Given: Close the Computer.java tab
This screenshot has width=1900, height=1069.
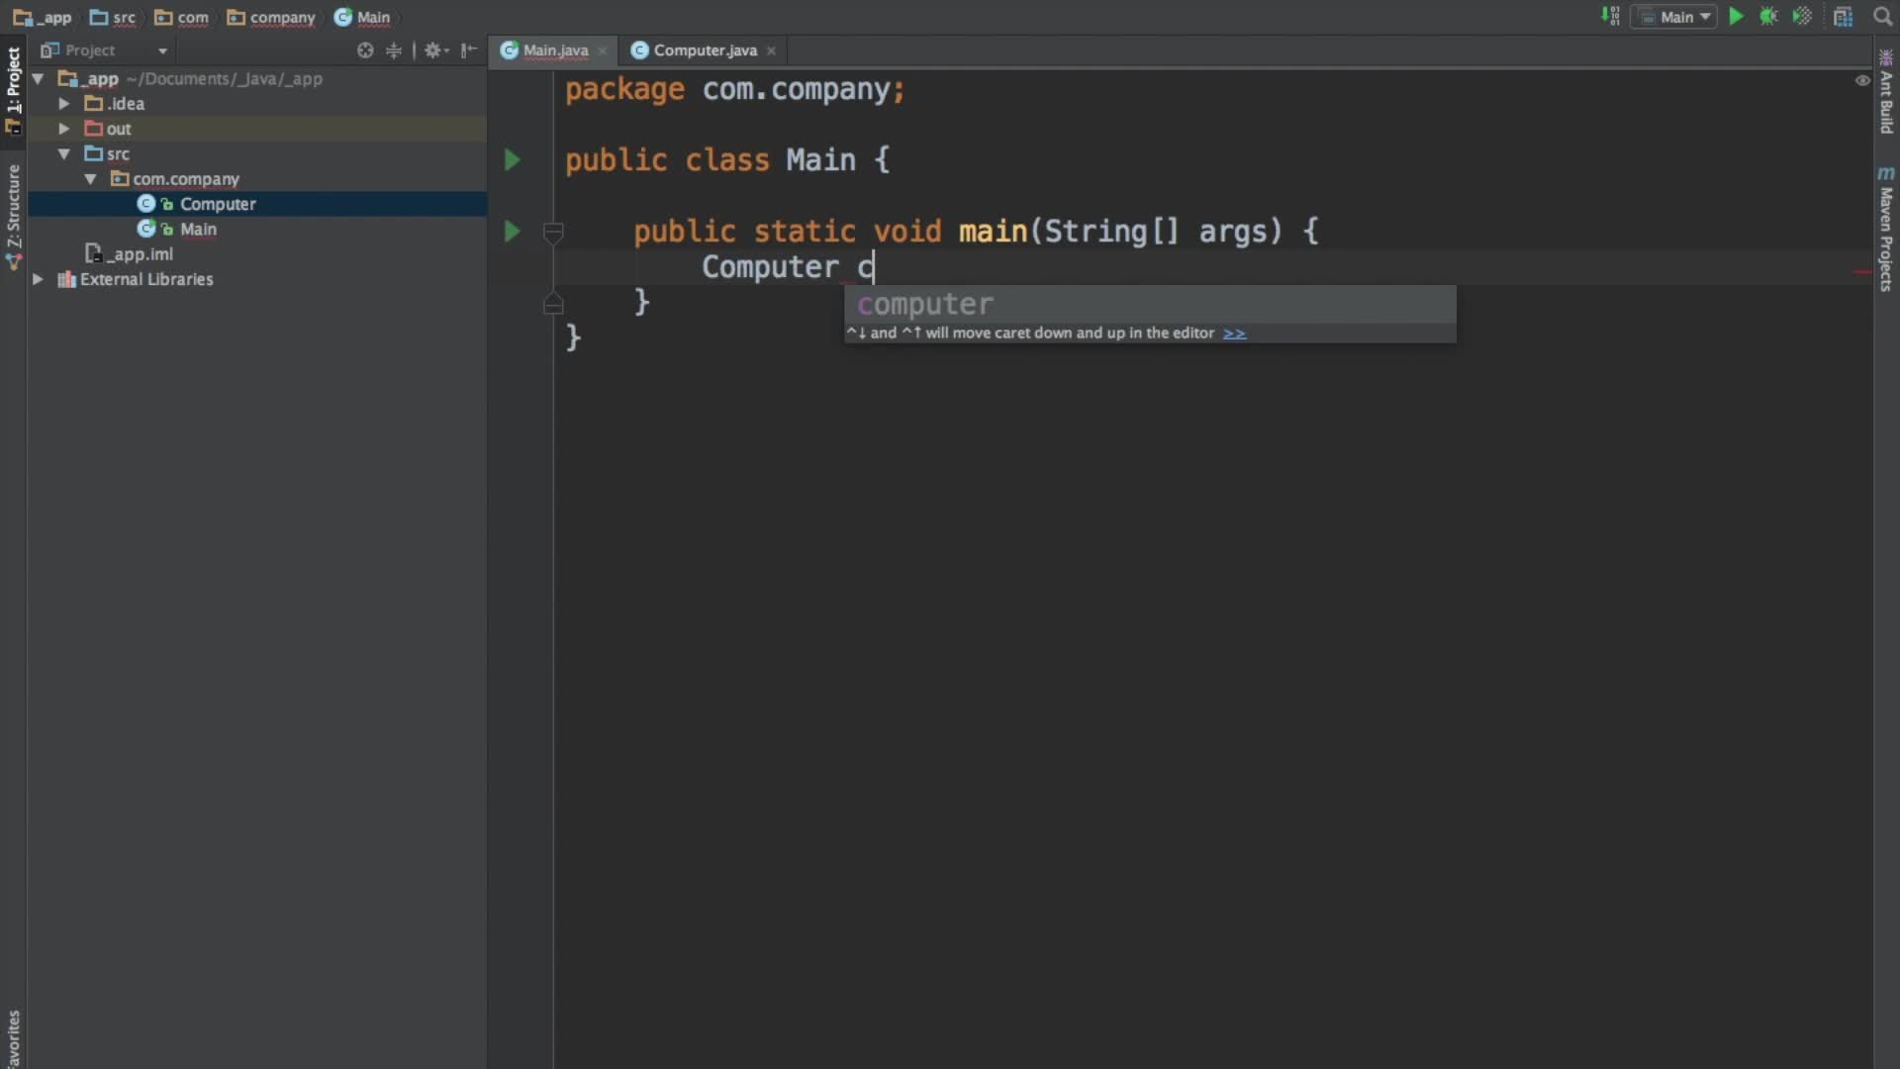Looking at the screenshot, I should (x=771, y=50).
